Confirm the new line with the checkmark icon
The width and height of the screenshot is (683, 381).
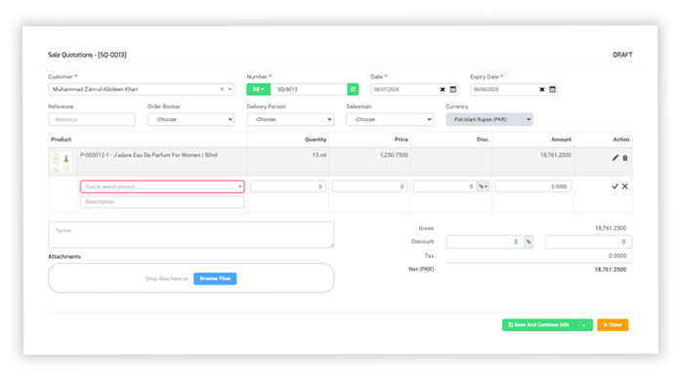click(x=615, y=187)
